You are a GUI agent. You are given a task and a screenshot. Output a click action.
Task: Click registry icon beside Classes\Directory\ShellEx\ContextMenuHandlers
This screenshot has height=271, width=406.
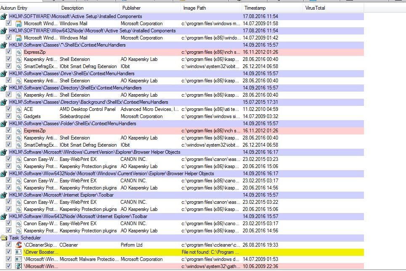(x=4, y=88)
